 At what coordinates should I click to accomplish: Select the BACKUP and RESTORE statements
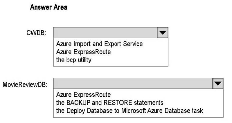point(110,103)
